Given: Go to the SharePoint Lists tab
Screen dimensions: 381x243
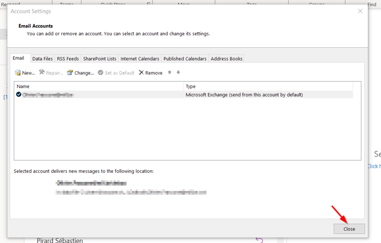Looking at the screenshot, I should coord(100,59).
